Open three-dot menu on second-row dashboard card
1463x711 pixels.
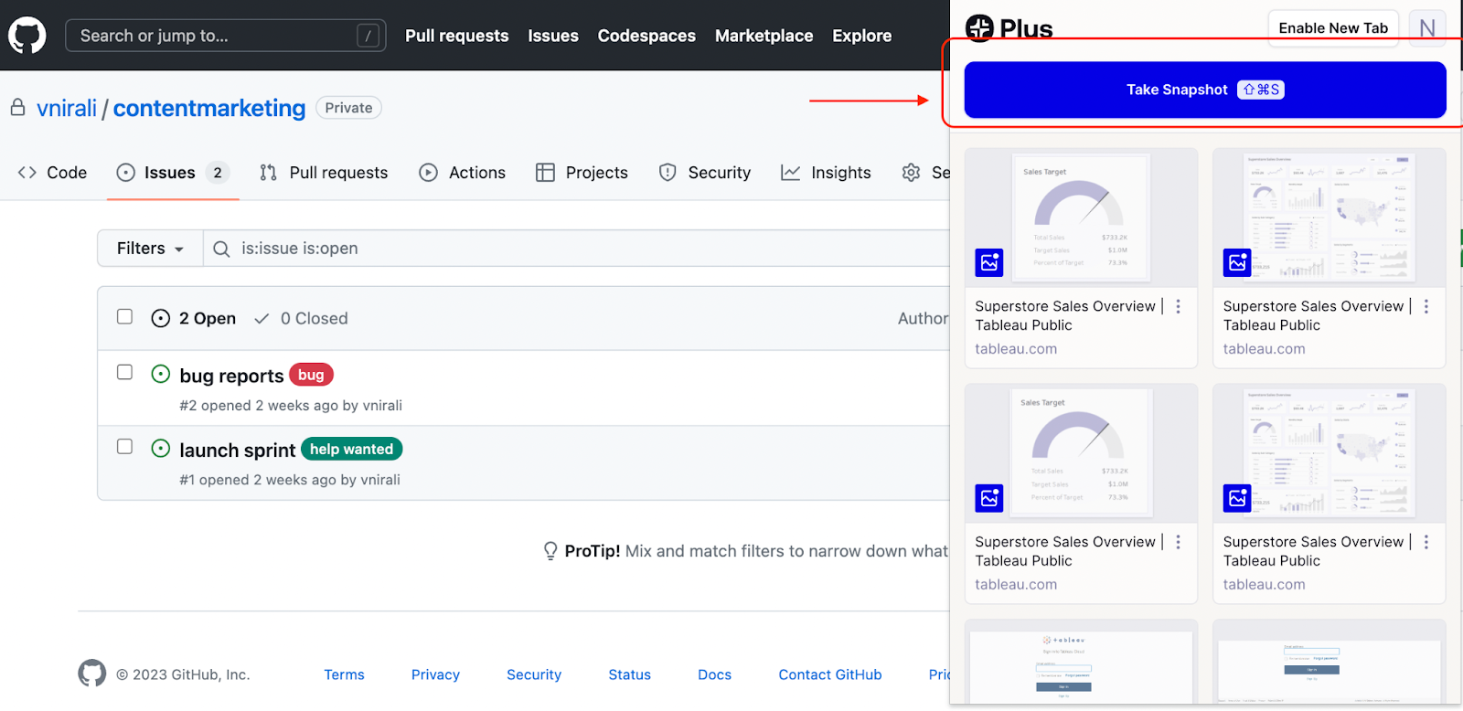pyautogui.click(x=1426, y=542)
